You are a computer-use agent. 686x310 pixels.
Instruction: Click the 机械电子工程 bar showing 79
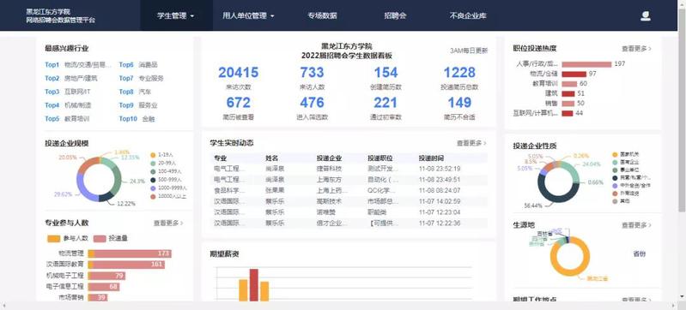click(x=106, y=276)
